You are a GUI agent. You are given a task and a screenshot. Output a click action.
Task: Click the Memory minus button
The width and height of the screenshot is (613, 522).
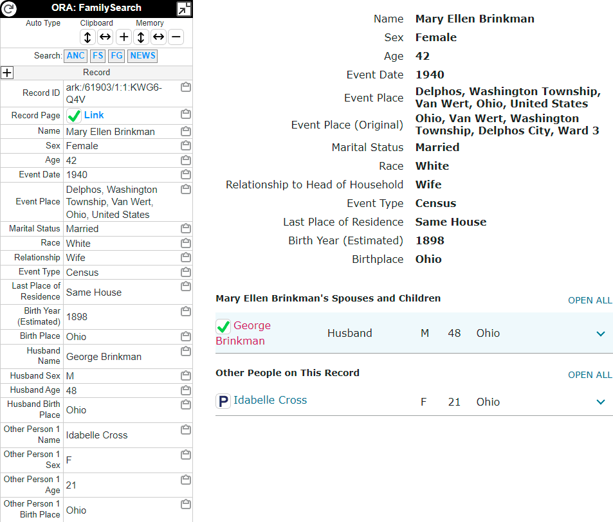(176, 37)
